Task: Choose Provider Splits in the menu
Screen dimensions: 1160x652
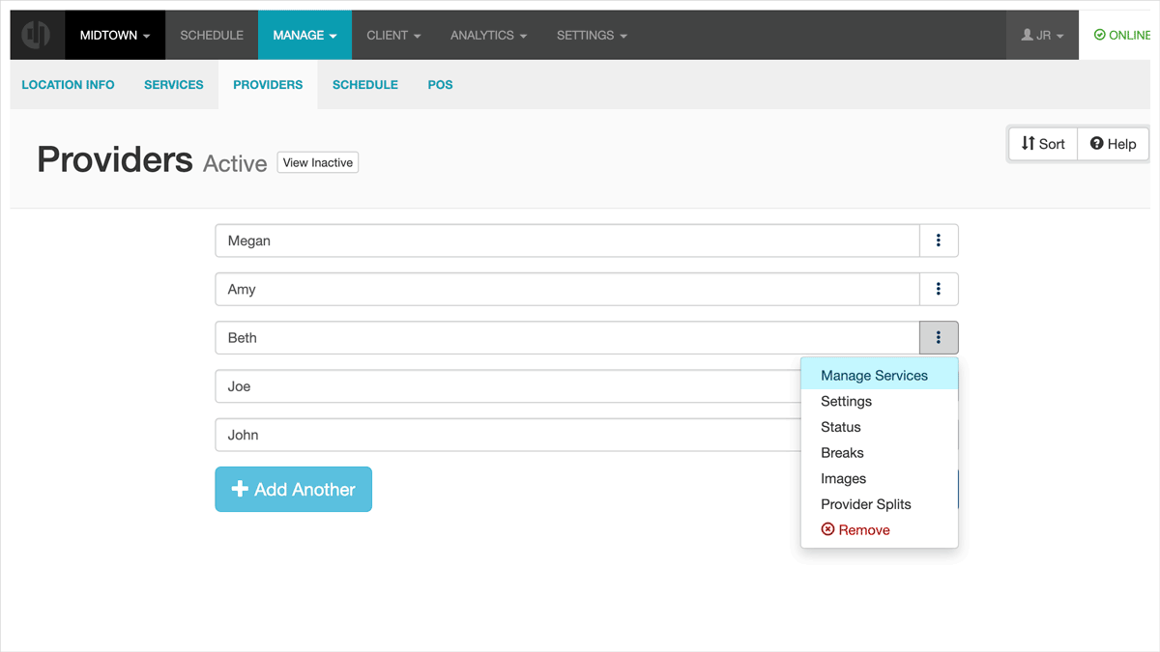Action: (x=865, y=504)
